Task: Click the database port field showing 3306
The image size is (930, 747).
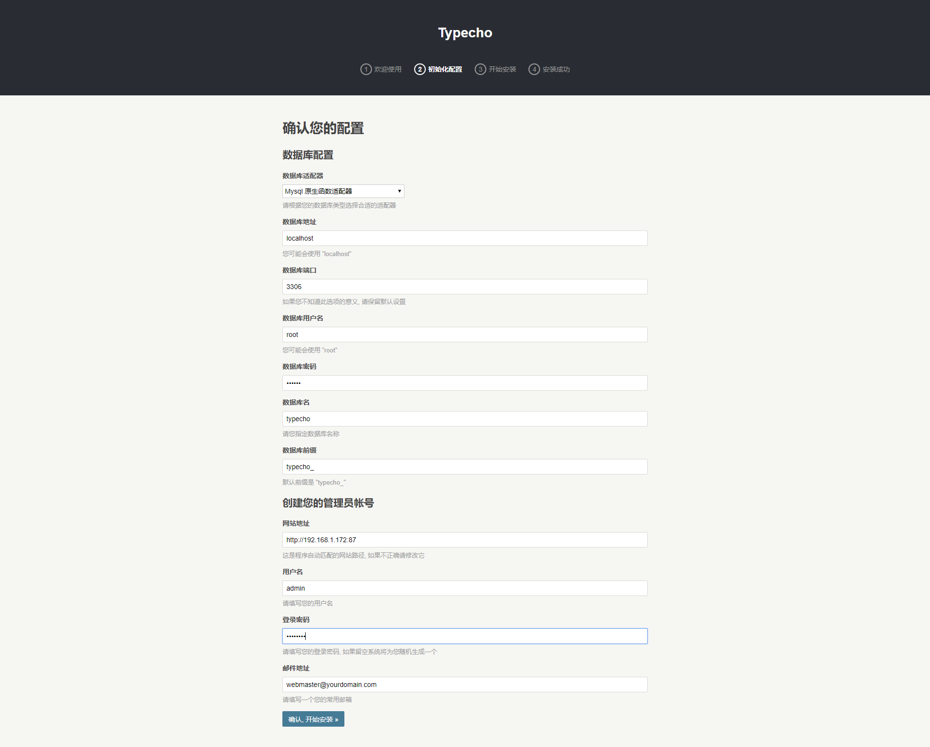Action: [465, 287]
